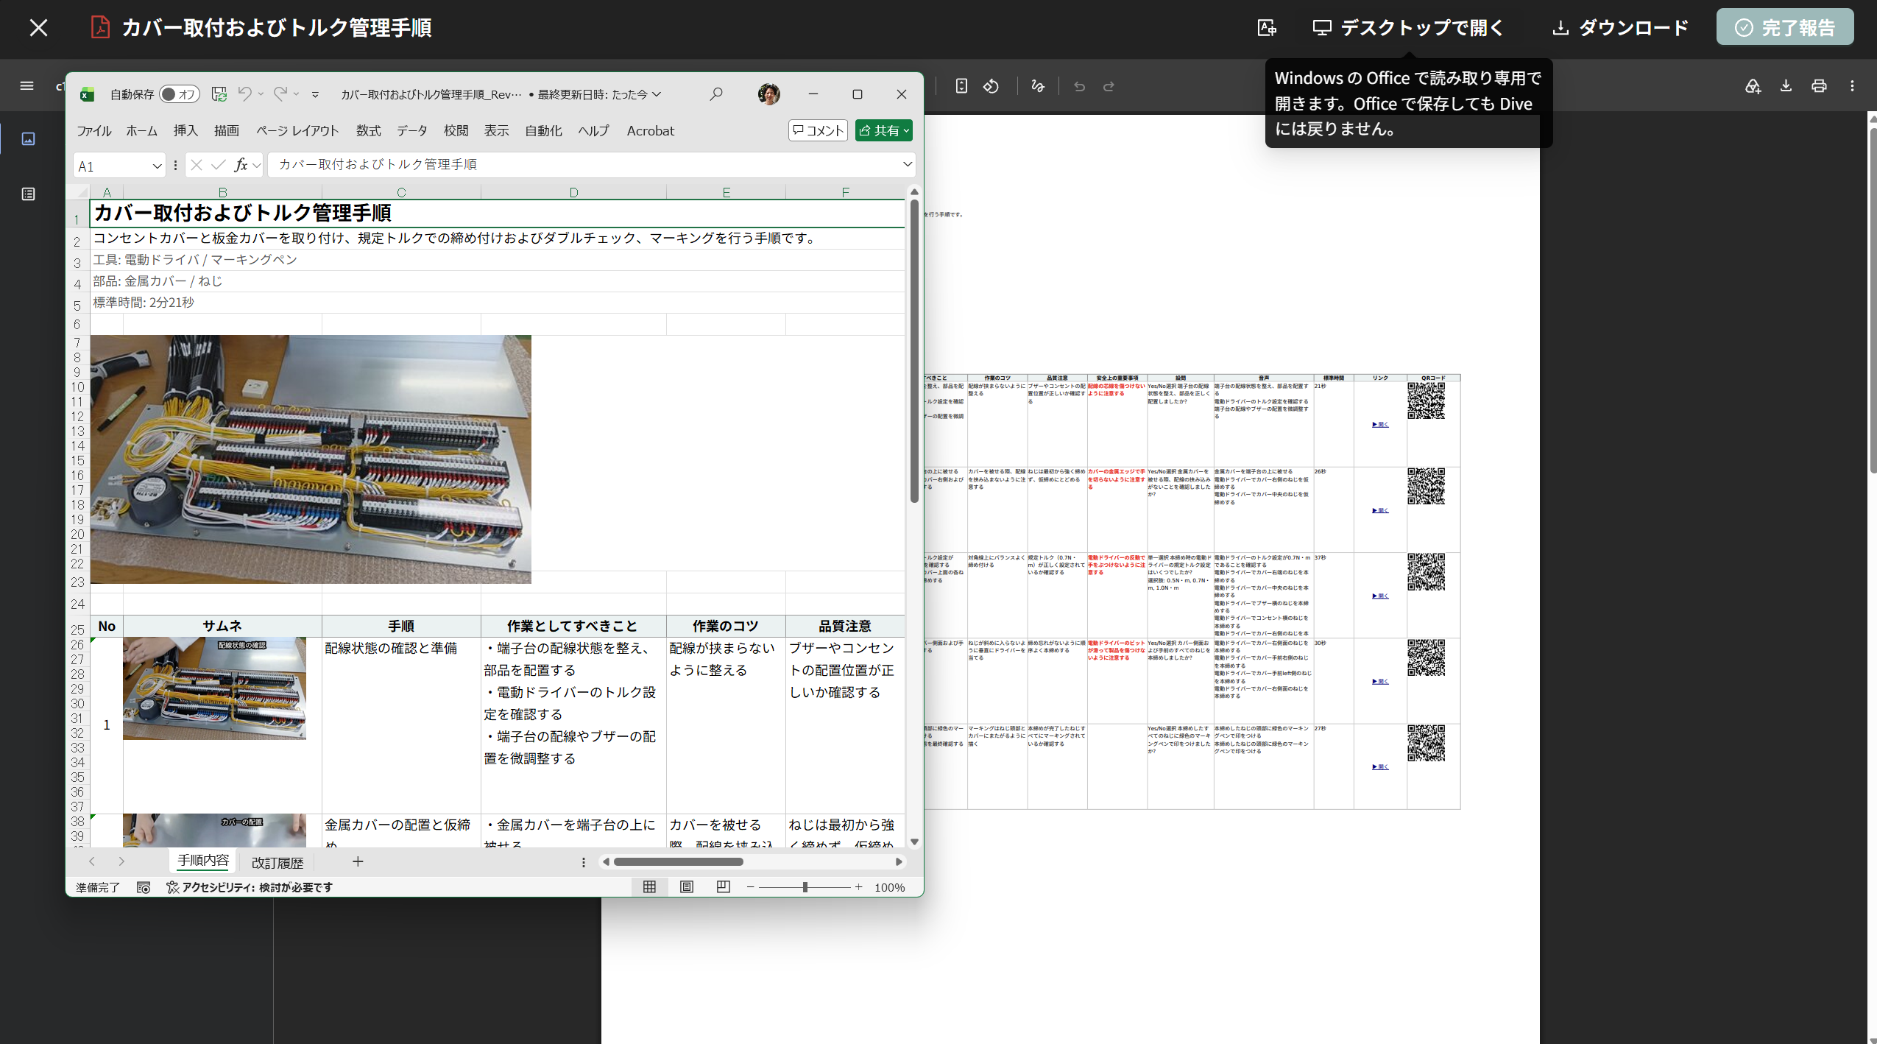Open the Acrobat ribbon tab
This screenshot has height=1044, width=1877.
(650, 130)
